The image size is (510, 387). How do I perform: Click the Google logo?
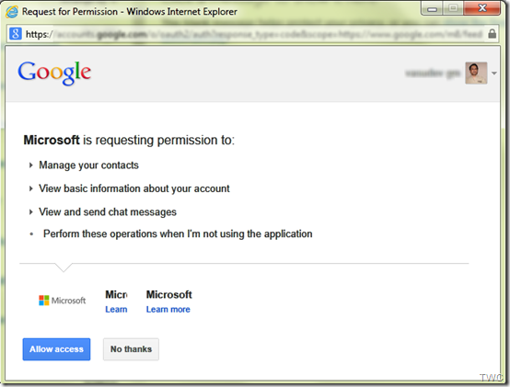point(54,73)
